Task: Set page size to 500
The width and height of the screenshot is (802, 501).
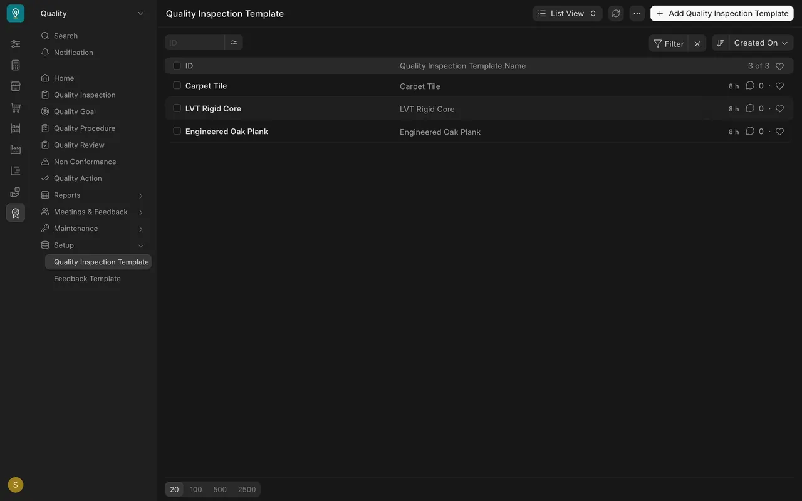Action: (220, 490)
